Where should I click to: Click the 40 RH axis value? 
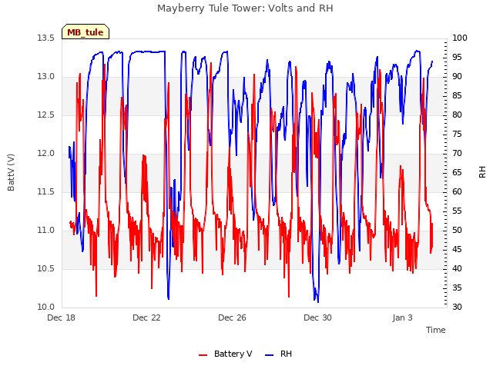coord(457,268)
